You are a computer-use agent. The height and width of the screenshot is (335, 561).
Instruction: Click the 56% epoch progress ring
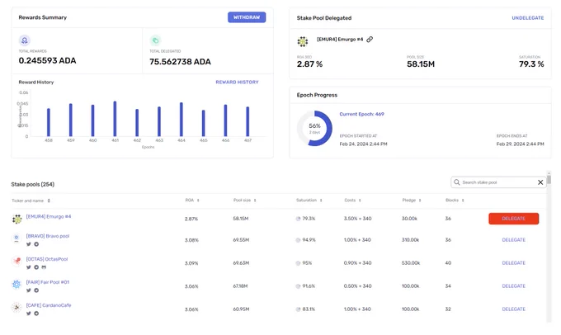314,128
